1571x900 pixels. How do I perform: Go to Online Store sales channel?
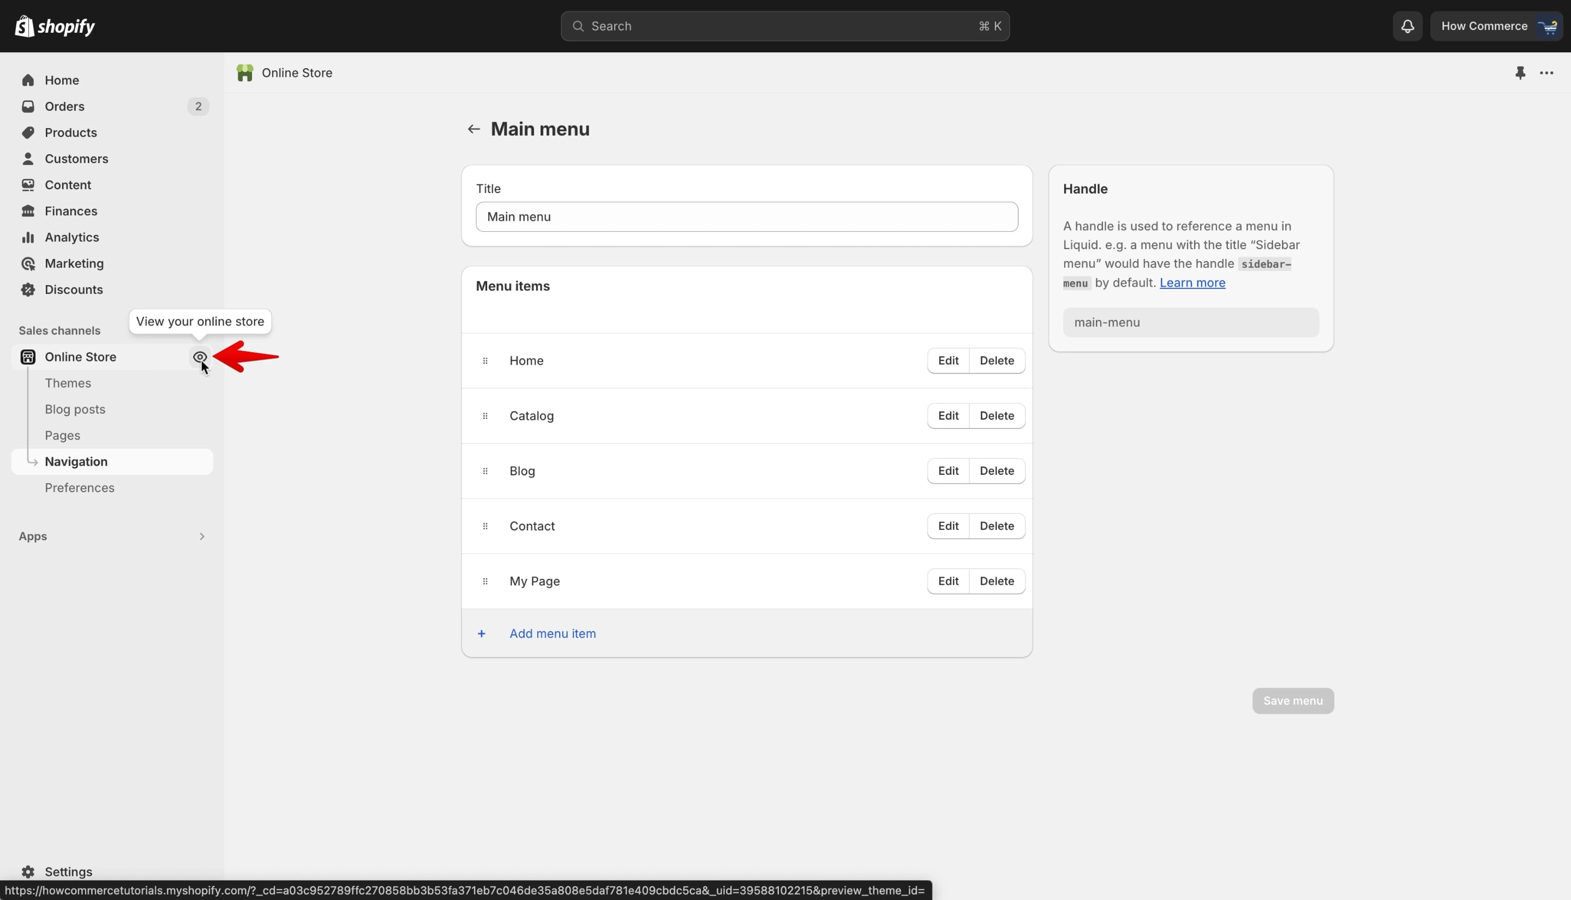pos(80,357)
